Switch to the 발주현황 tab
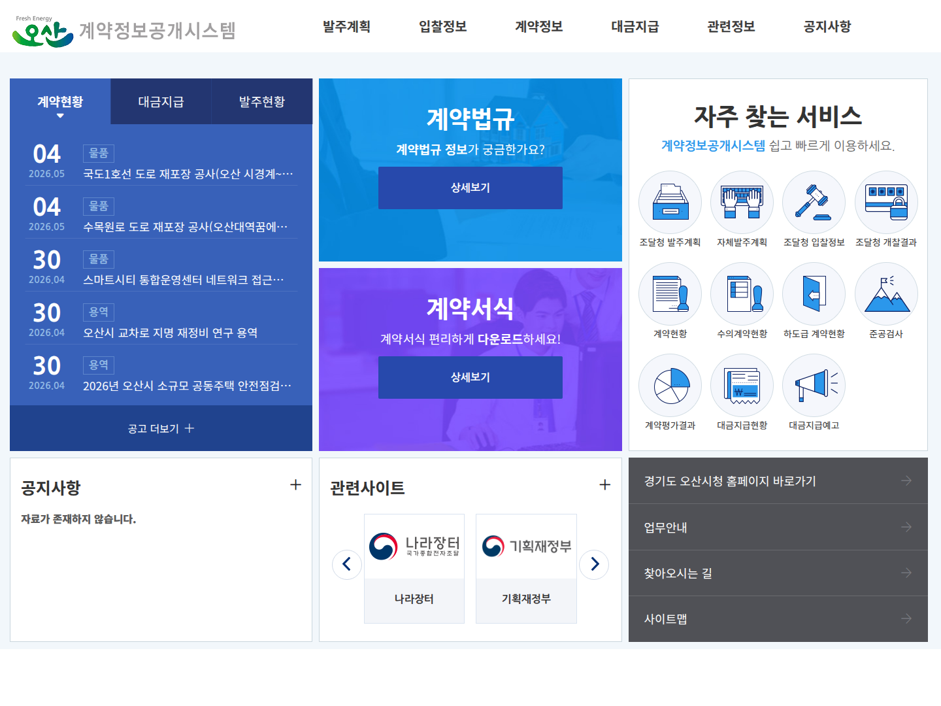 [262, 101]
